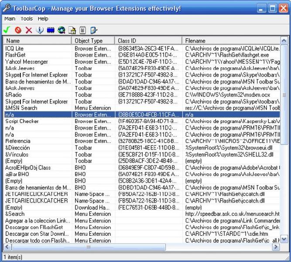Screen dimensions: 291x262
Task: Click the horizontal scrollbar thumb
Action: 89,247
